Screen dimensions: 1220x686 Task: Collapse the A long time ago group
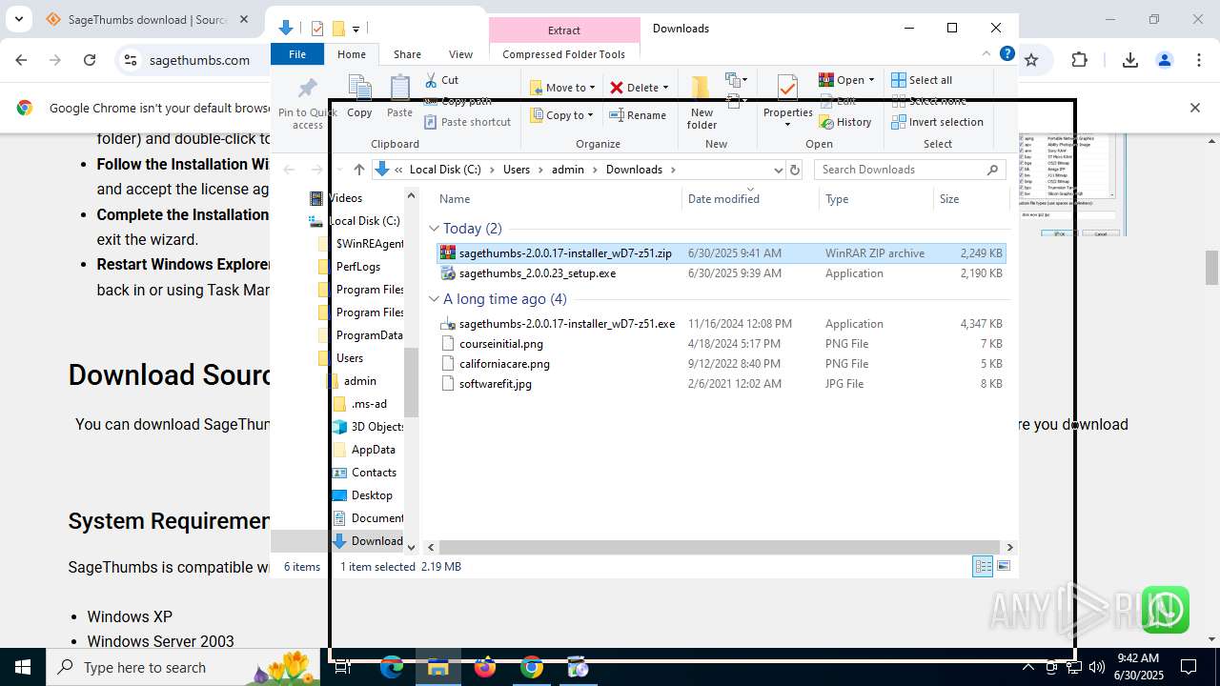[x=434, y=299]
